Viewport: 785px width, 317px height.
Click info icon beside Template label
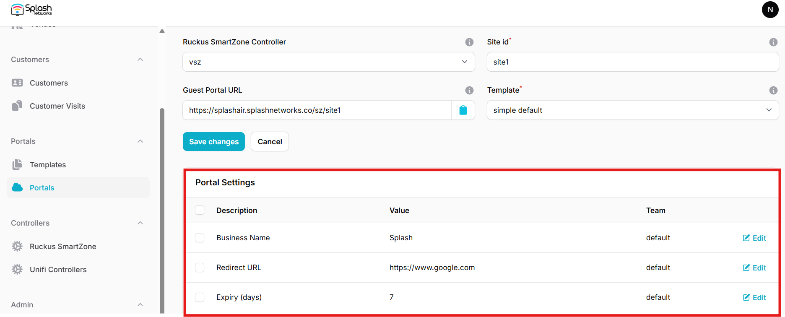(773, 90)
